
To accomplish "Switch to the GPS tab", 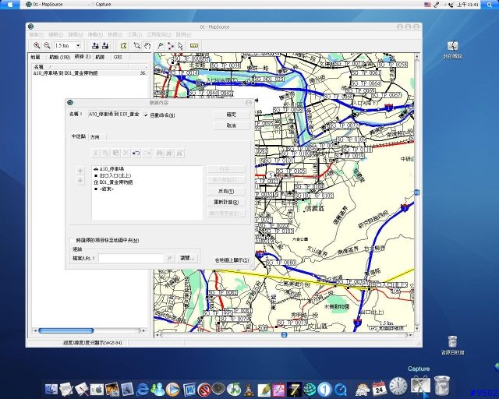I will coord(118,57).
